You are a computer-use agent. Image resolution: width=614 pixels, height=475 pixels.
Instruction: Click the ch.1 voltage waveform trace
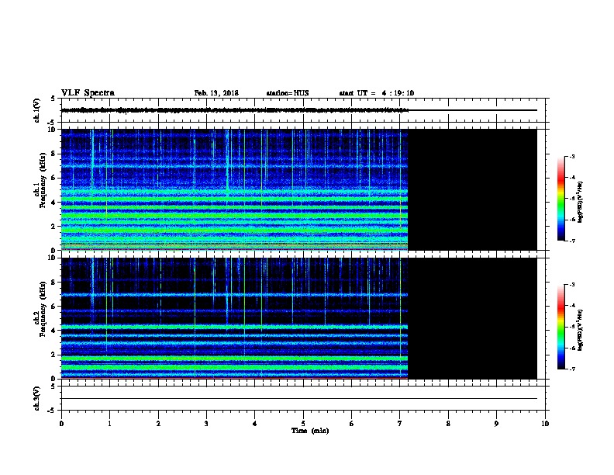[x=235, y=110]
